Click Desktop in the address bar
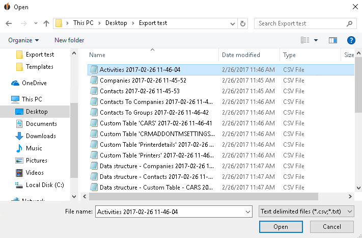The width and height of the screenshot is (362, 238). pyautogui.click(x=116, y=23)
